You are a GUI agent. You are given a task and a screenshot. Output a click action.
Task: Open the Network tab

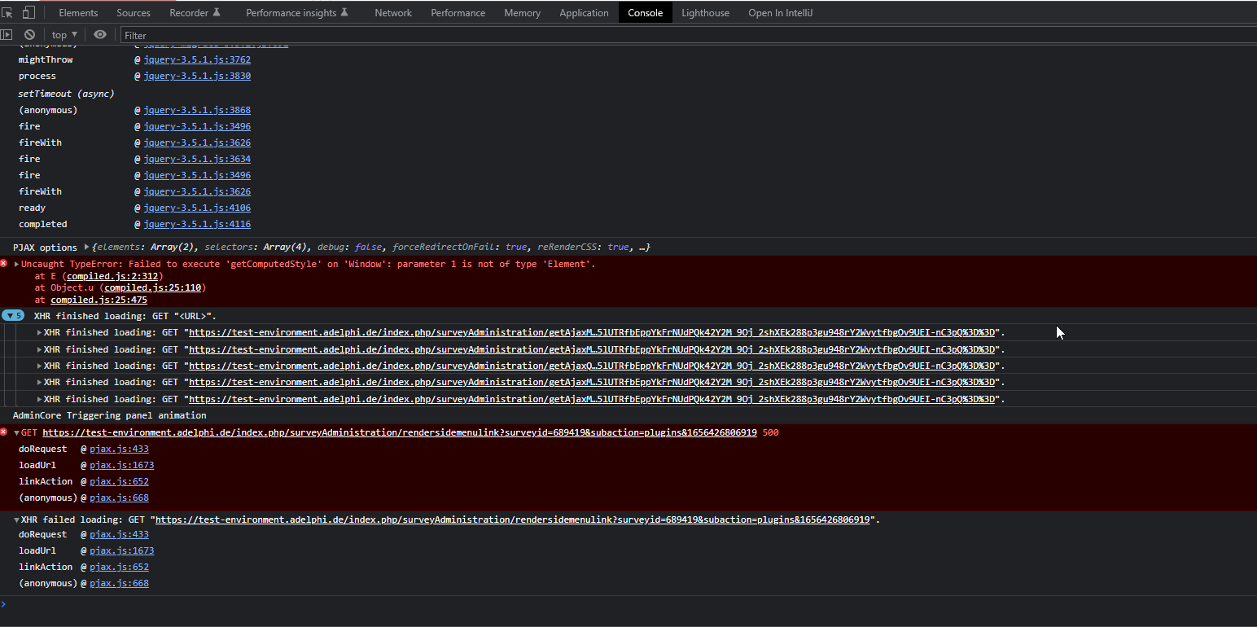click(x=393, y=13)
